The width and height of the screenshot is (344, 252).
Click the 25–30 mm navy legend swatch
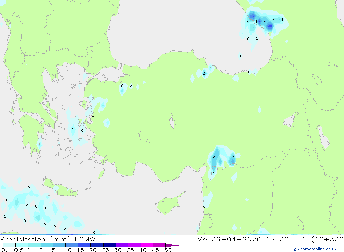coord(109,245)
